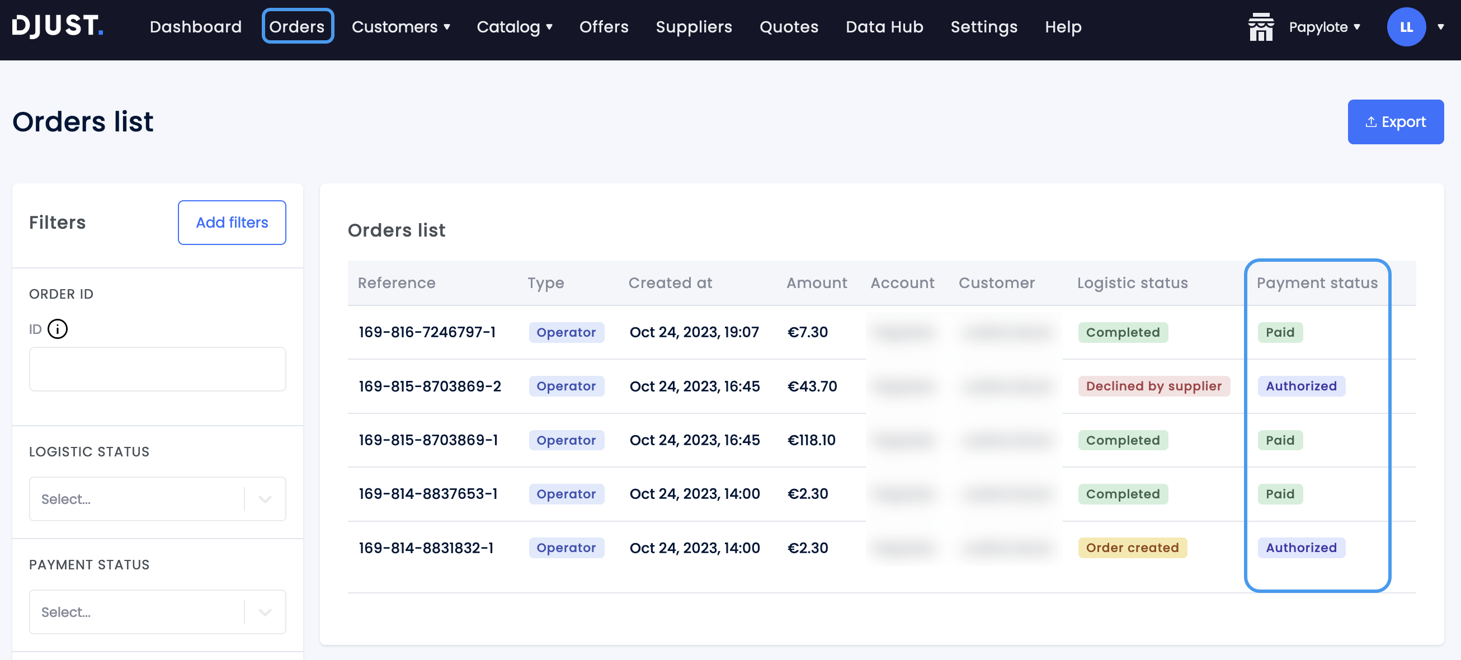Click the Export upload icon
The image size is (1461, 660).
click(x=1371, y=121)
